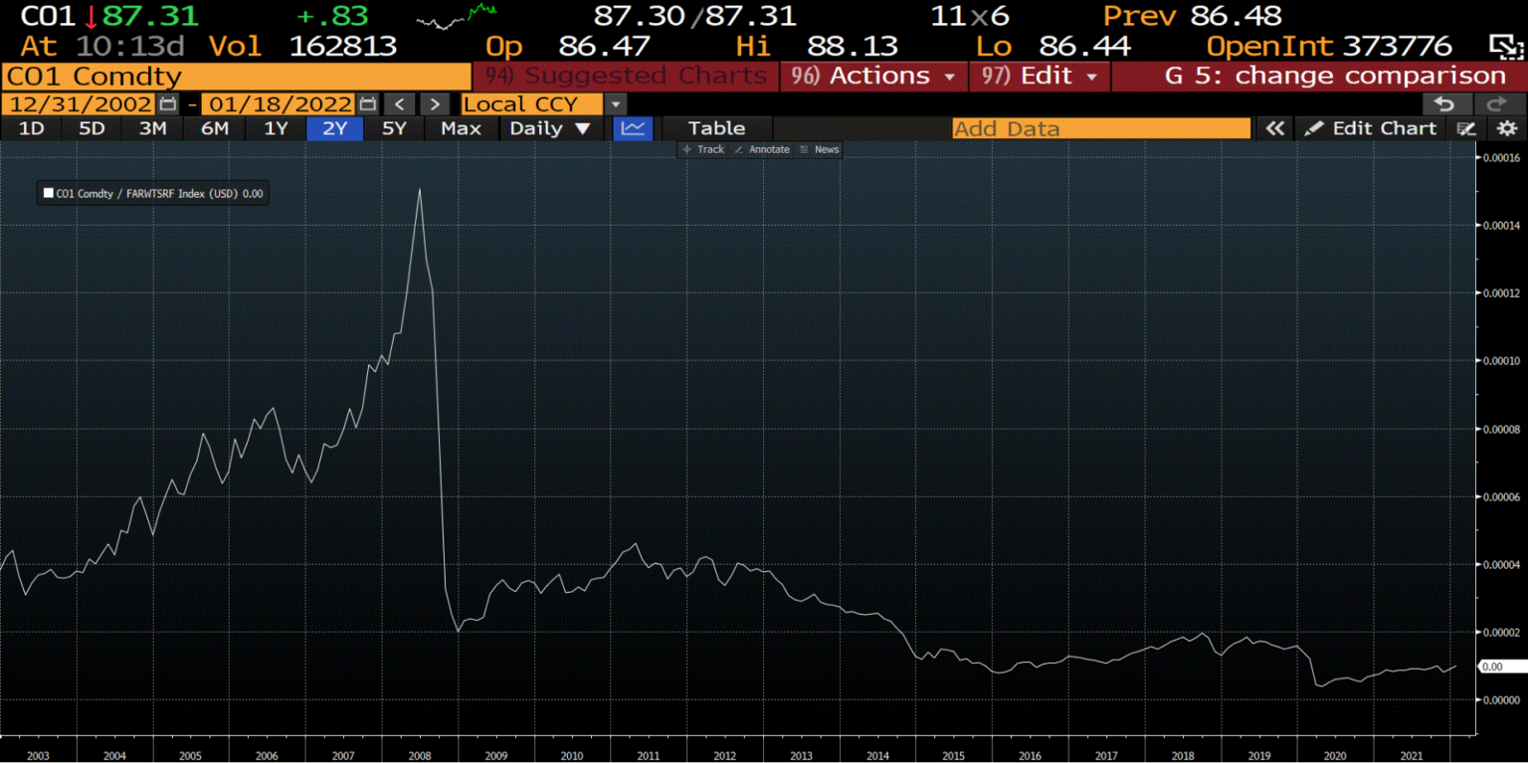The image size is (1528, 763).
Task: Enable the Annotate option above the chart
Action: tap(766, 149)
